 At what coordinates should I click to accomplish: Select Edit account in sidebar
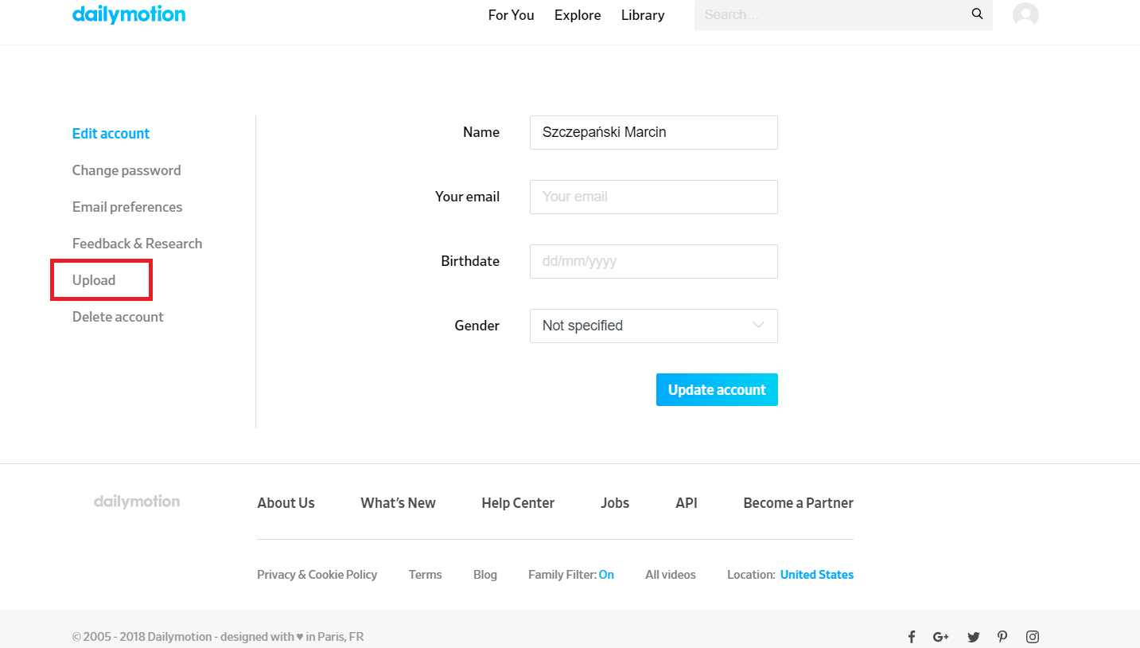[x=111, y=134]
